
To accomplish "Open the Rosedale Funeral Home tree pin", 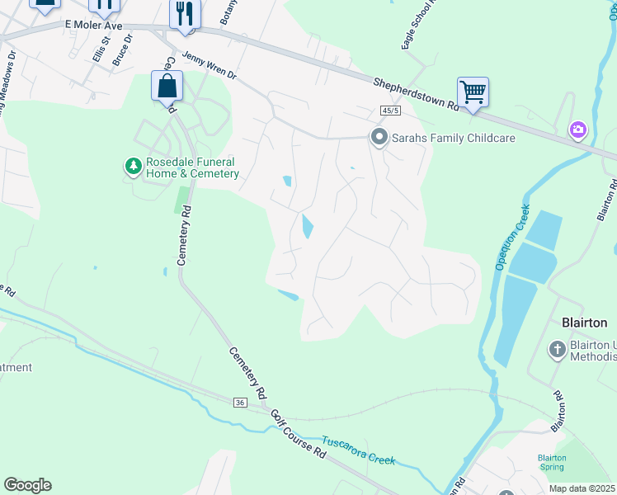I will pyautogui.click(x=134, y=167).
